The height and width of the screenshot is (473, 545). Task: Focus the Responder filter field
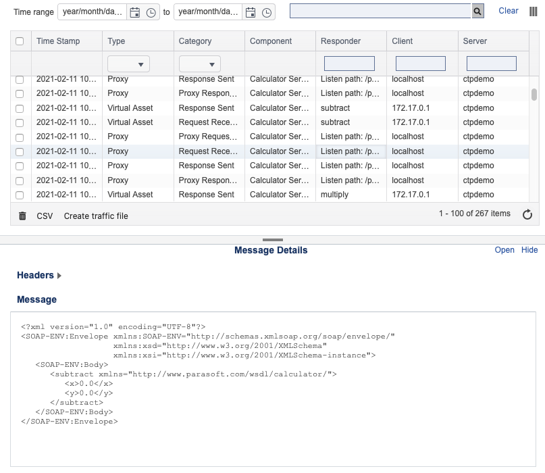(x=349, y=64)
